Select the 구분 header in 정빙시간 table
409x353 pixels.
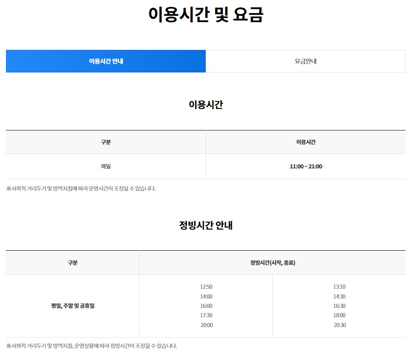click(x=73, y=263)
